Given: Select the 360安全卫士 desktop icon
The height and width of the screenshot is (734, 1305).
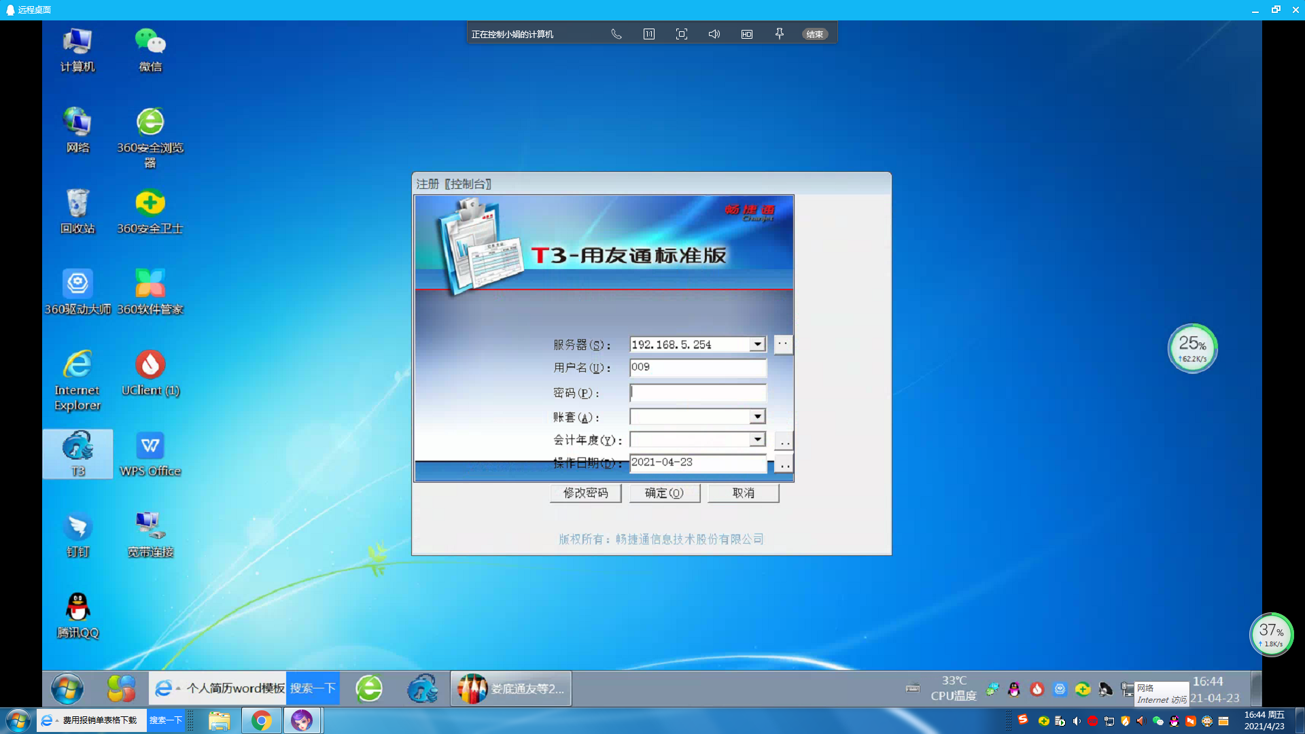Looking at the screenshot, I should click(150, 211).
